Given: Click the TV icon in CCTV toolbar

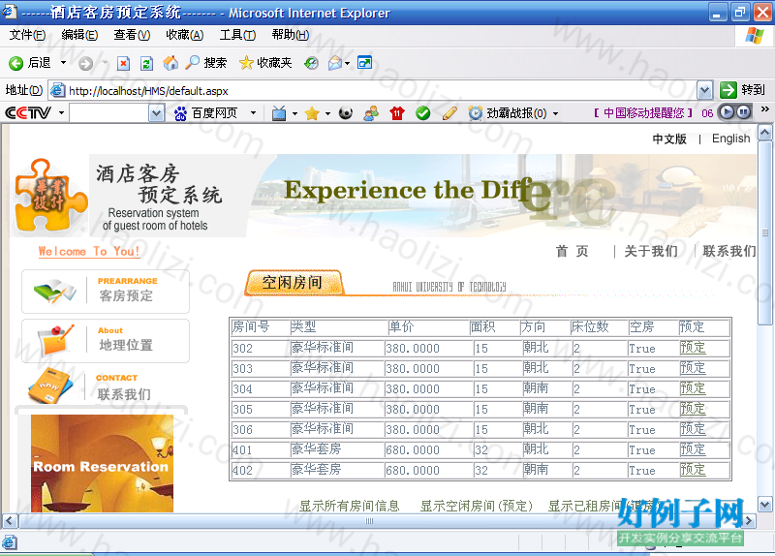Looking at the screenshot, I should coord(279,113).
